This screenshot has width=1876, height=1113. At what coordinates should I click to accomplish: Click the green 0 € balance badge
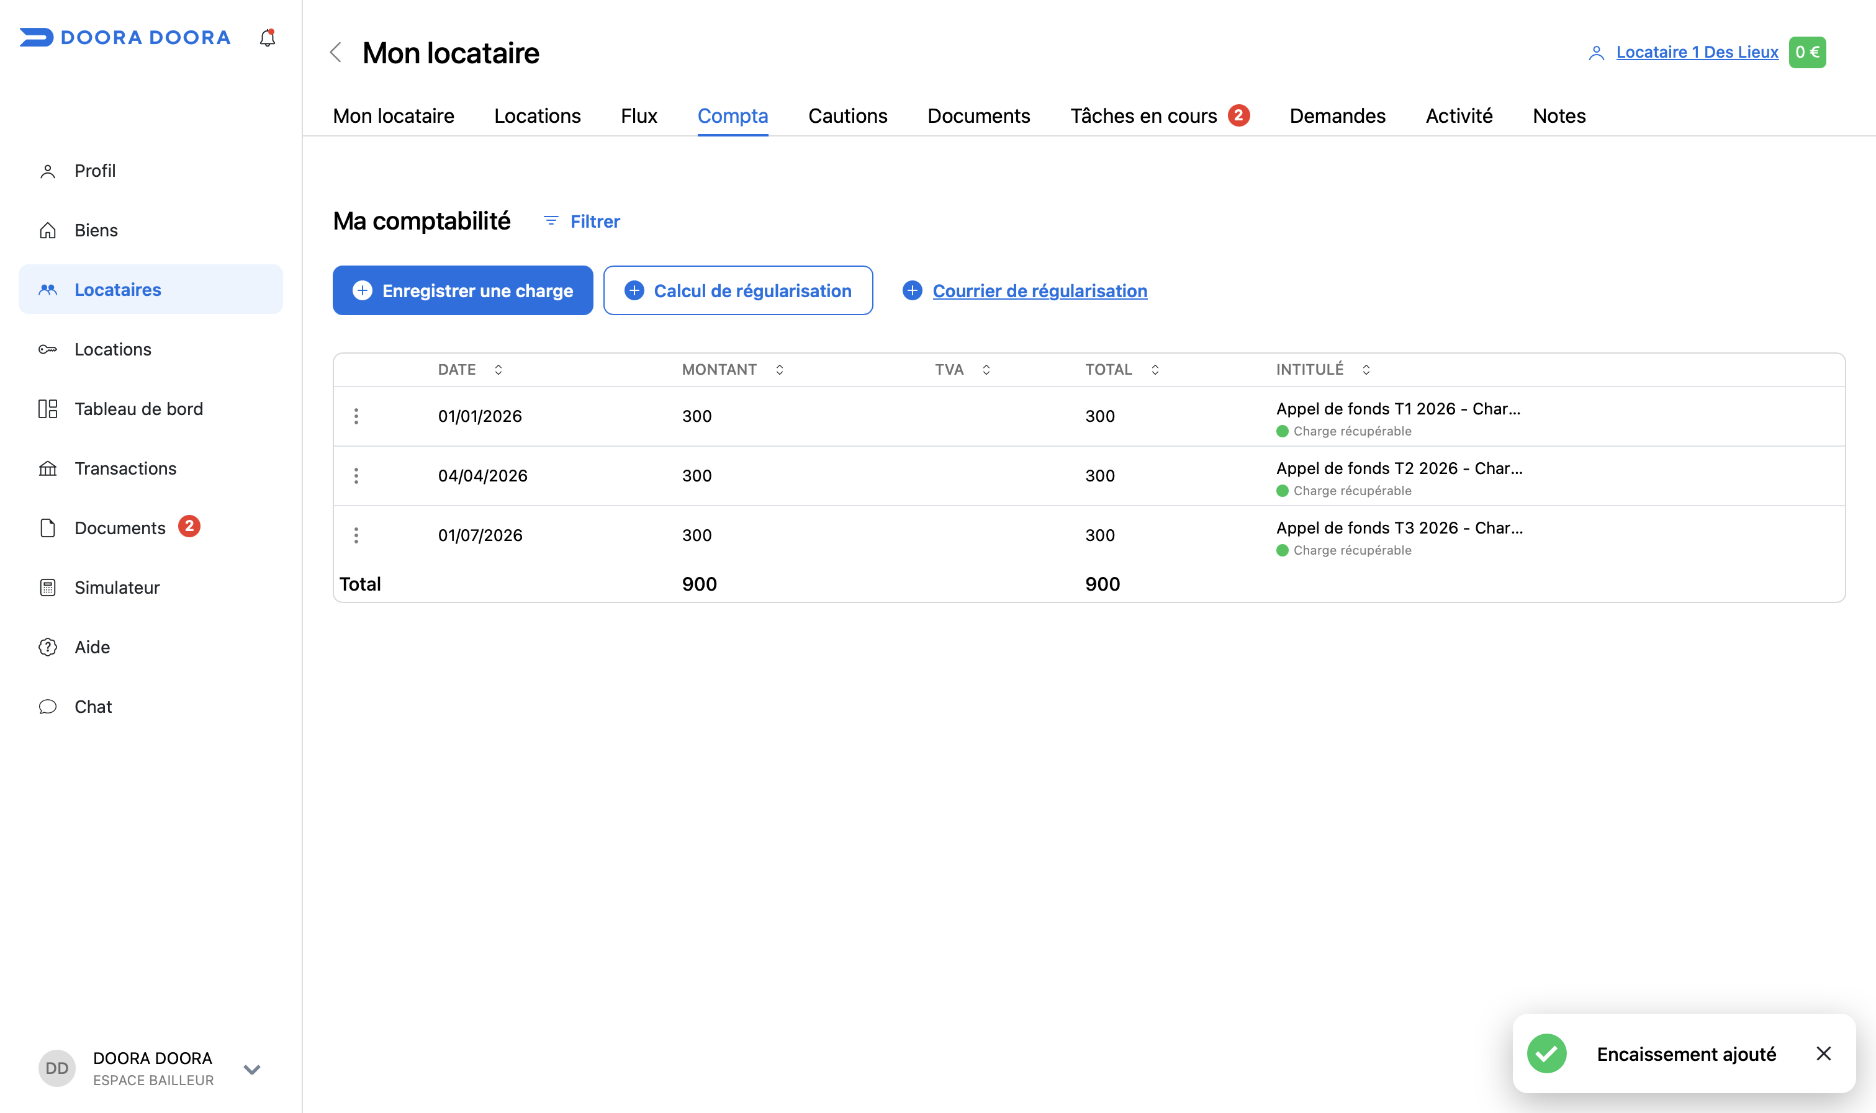(x=1807, y=51)
